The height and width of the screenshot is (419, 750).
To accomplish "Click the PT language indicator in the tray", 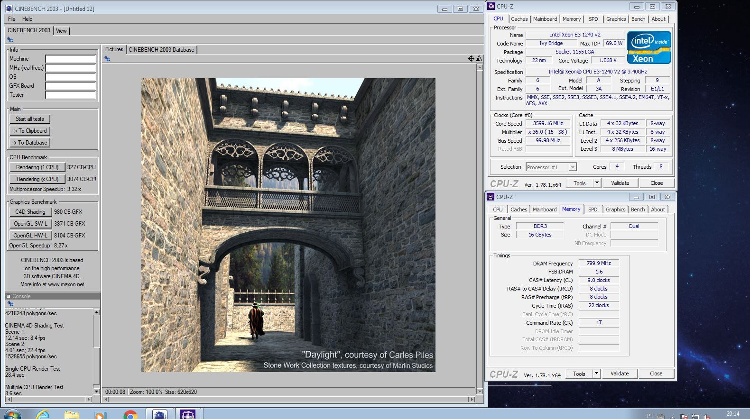I will (x=650, y=416).
